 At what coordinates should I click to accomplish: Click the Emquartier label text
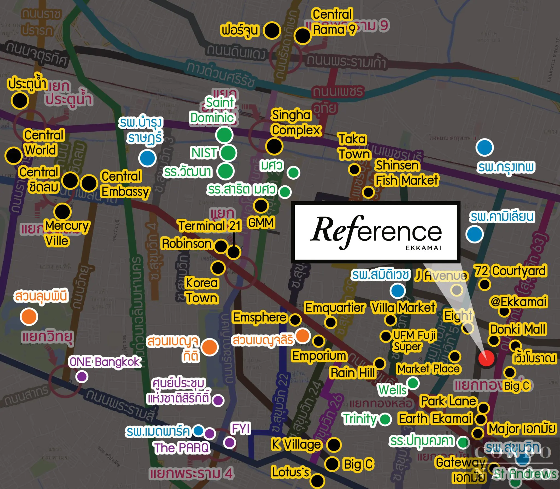tap(335, 308)
